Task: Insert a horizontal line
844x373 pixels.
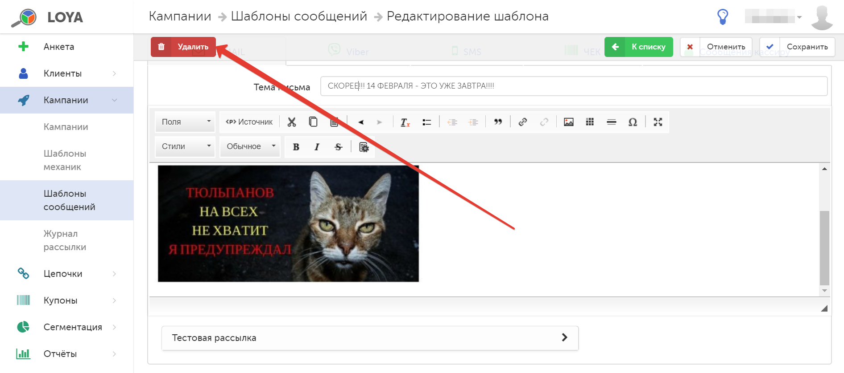Action: [x=612, y=122]
